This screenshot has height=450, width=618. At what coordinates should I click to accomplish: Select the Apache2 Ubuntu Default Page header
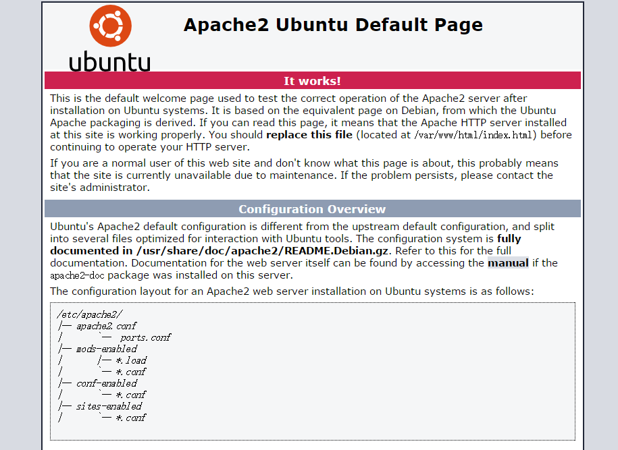click(333, 24)
